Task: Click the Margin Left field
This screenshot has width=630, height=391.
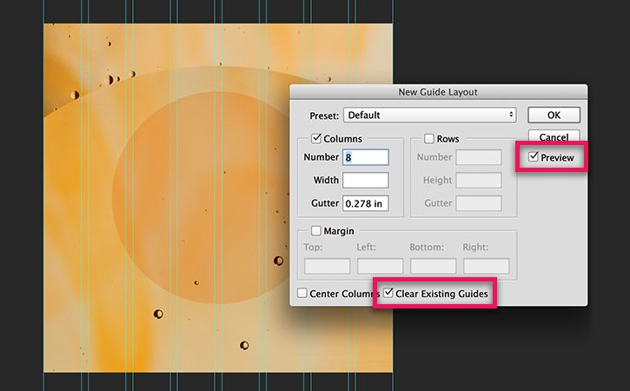Action: 380,266
